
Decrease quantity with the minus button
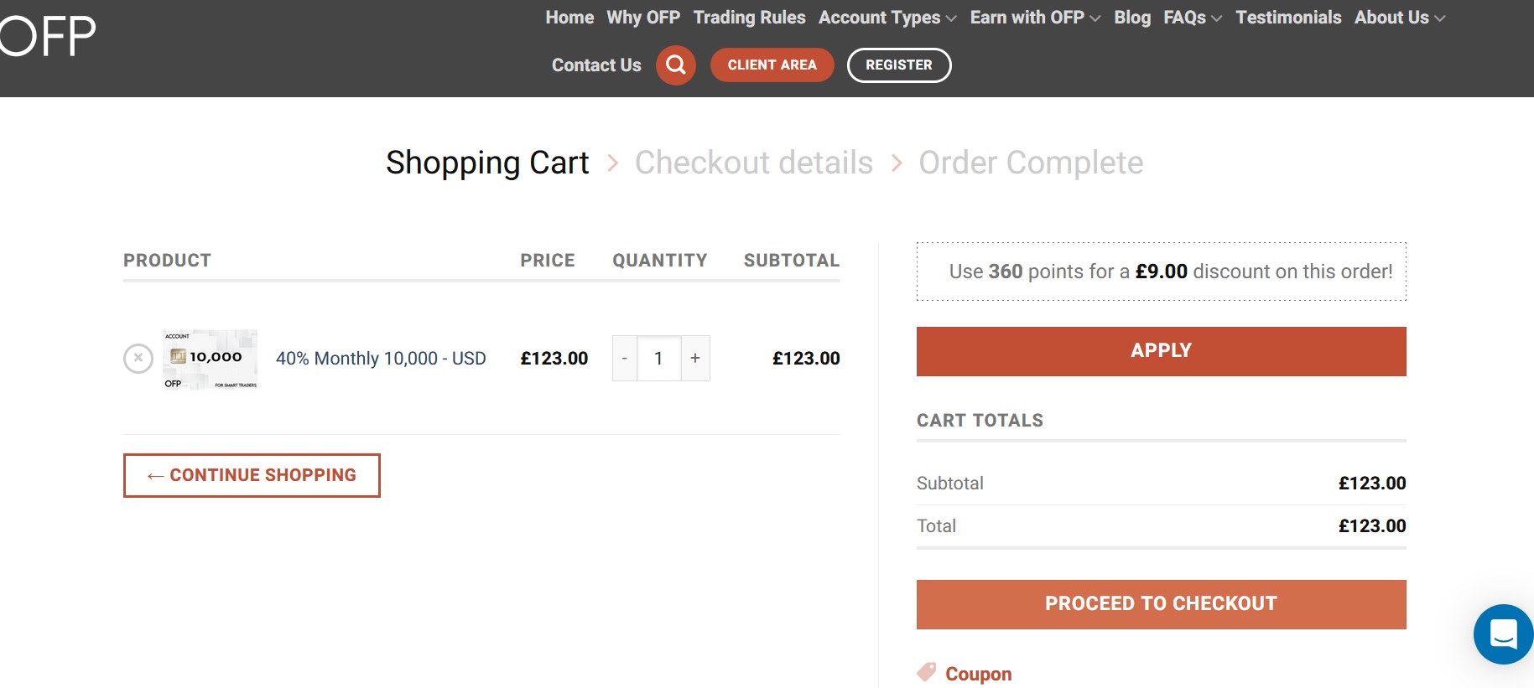point(625,359)
